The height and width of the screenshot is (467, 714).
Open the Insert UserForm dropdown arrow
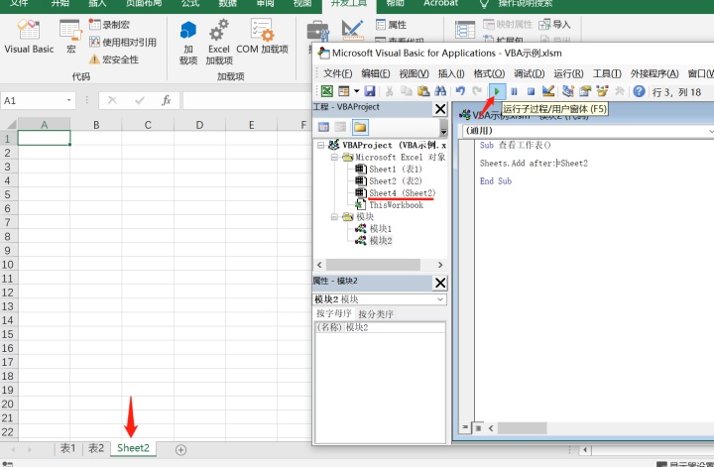click(357, 91)
